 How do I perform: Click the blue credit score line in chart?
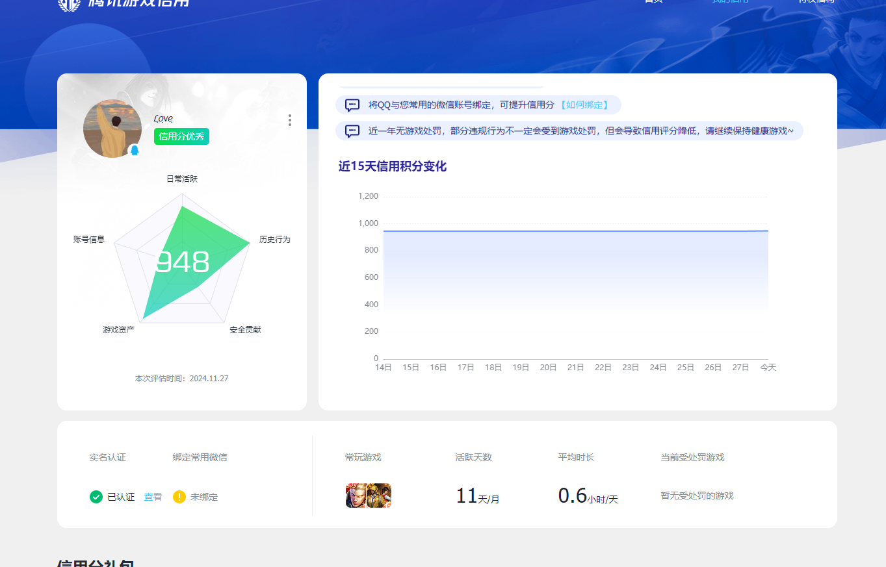coord(576,231)
